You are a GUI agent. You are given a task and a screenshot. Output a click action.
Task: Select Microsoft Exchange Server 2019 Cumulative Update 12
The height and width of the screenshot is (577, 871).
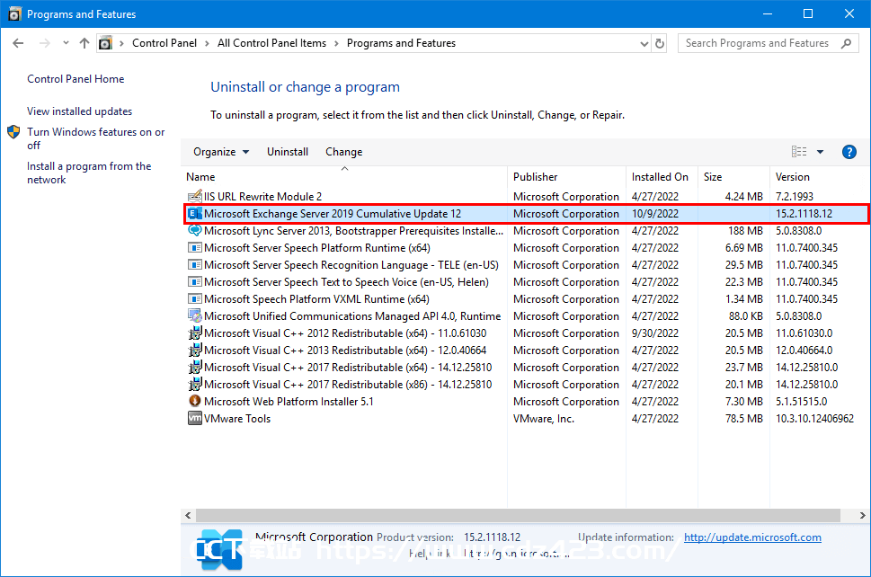[x=333, y=214]
